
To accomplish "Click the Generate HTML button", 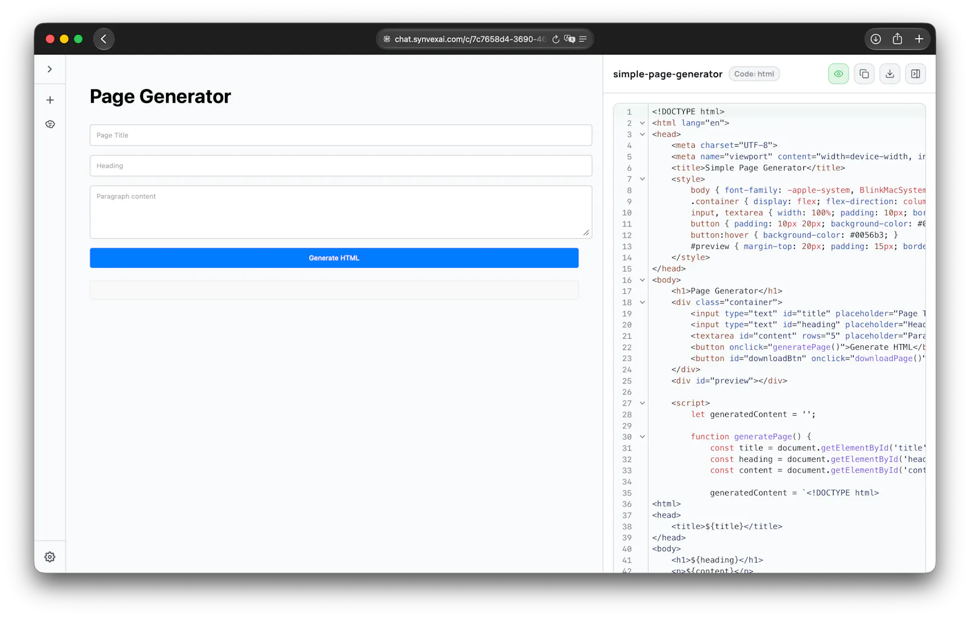I will click(x=334, y=258).
